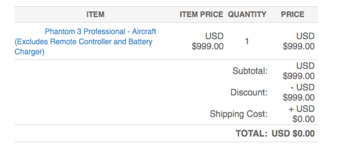Click the TOTAL: label

[x=251, y=133]
